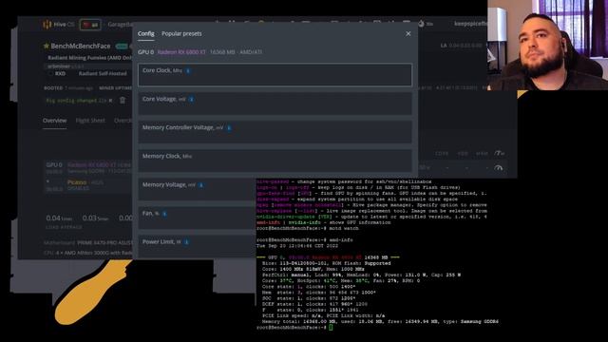Close the overclock config dialog
The width and height of the screenshot is (608, 342).
[408, 34]
